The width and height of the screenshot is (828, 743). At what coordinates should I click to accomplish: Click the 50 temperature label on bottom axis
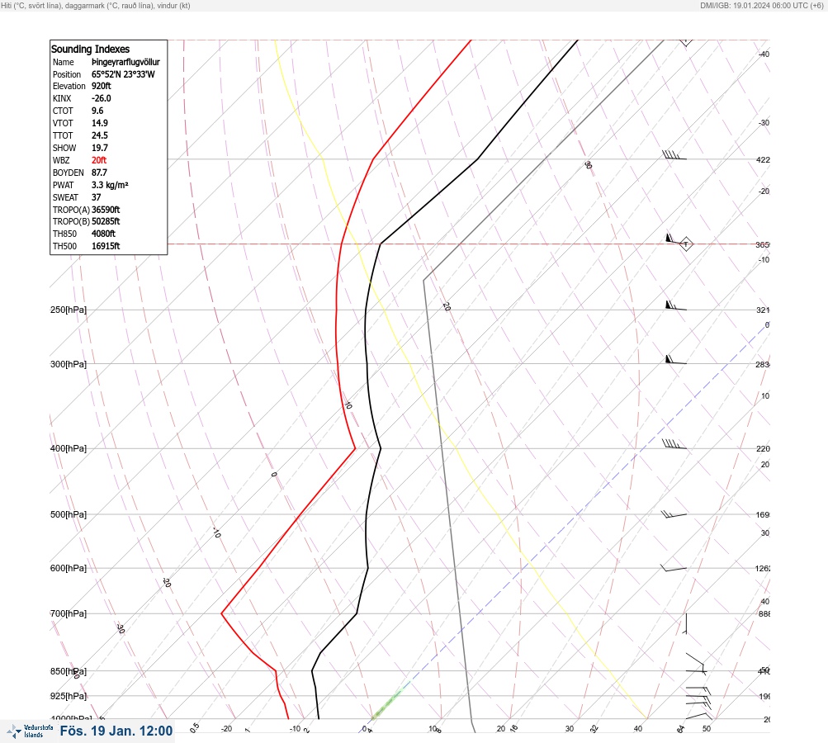[x=707, y=729]
